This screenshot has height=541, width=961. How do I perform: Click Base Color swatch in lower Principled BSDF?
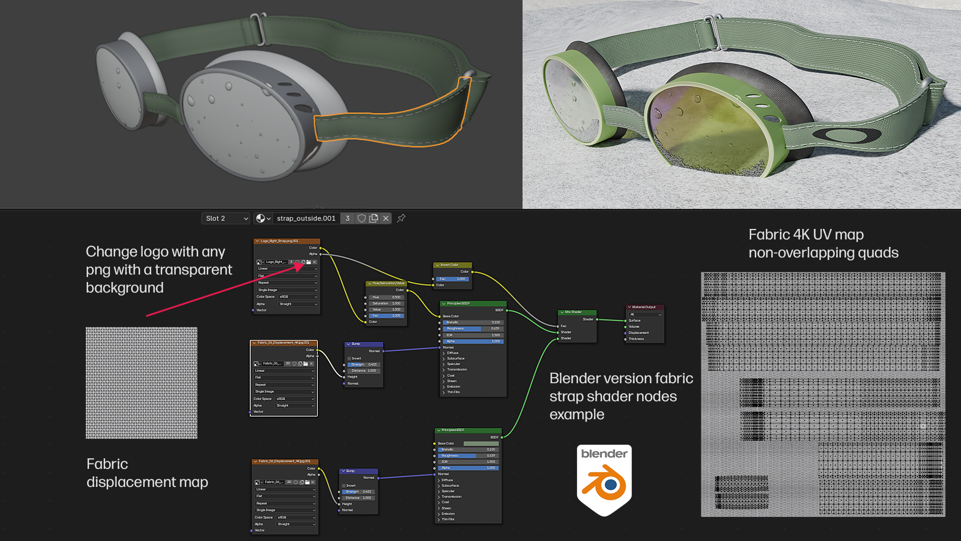click(481, 443)
